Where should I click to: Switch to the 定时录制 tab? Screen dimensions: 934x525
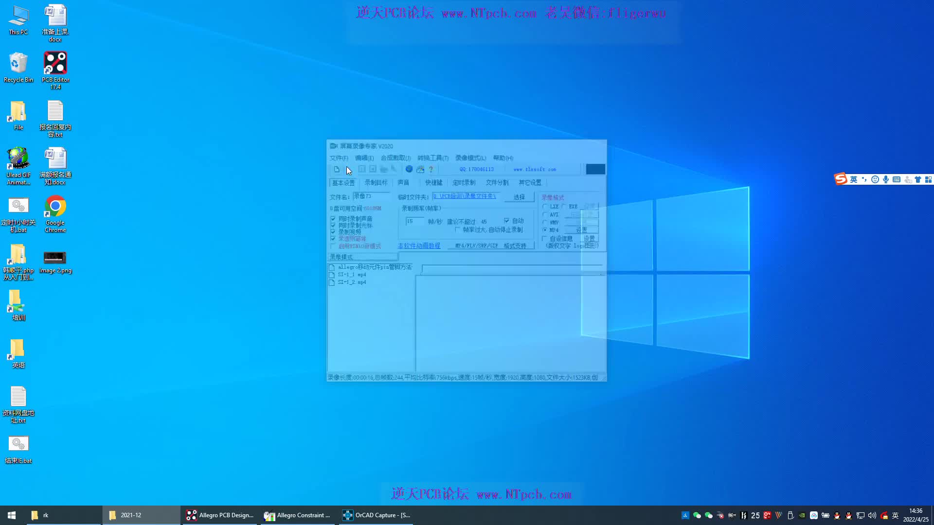click(x=464, y=183)
